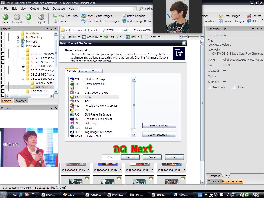Check the box beside My Music folder
Image resolution: width=264 pixels, height=198 pixels.
tap(3, 42)
